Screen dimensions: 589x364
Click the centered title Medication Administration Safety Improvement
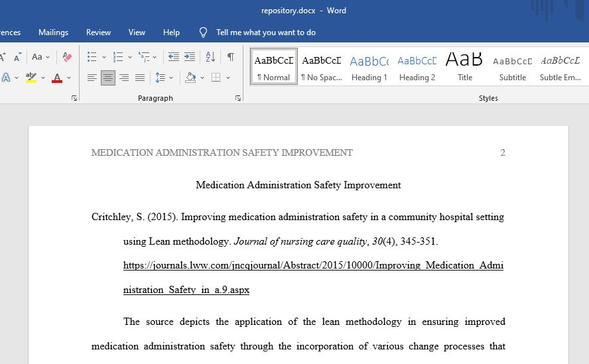tap(298, 185)
